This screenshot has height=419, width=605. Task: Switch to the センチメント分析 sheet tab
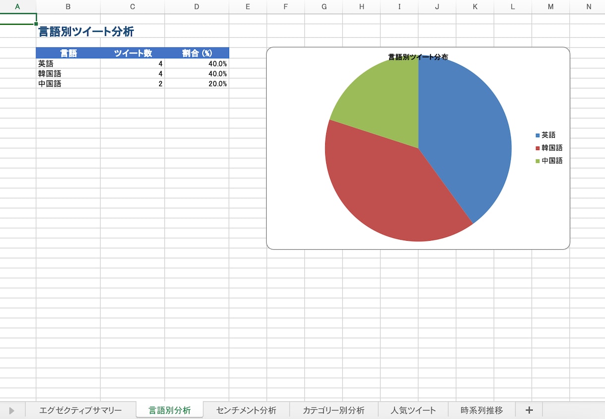(246, 410)
